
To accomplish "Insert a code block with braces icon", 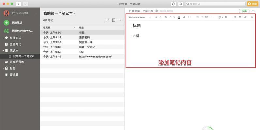I will tap(189, 17).
